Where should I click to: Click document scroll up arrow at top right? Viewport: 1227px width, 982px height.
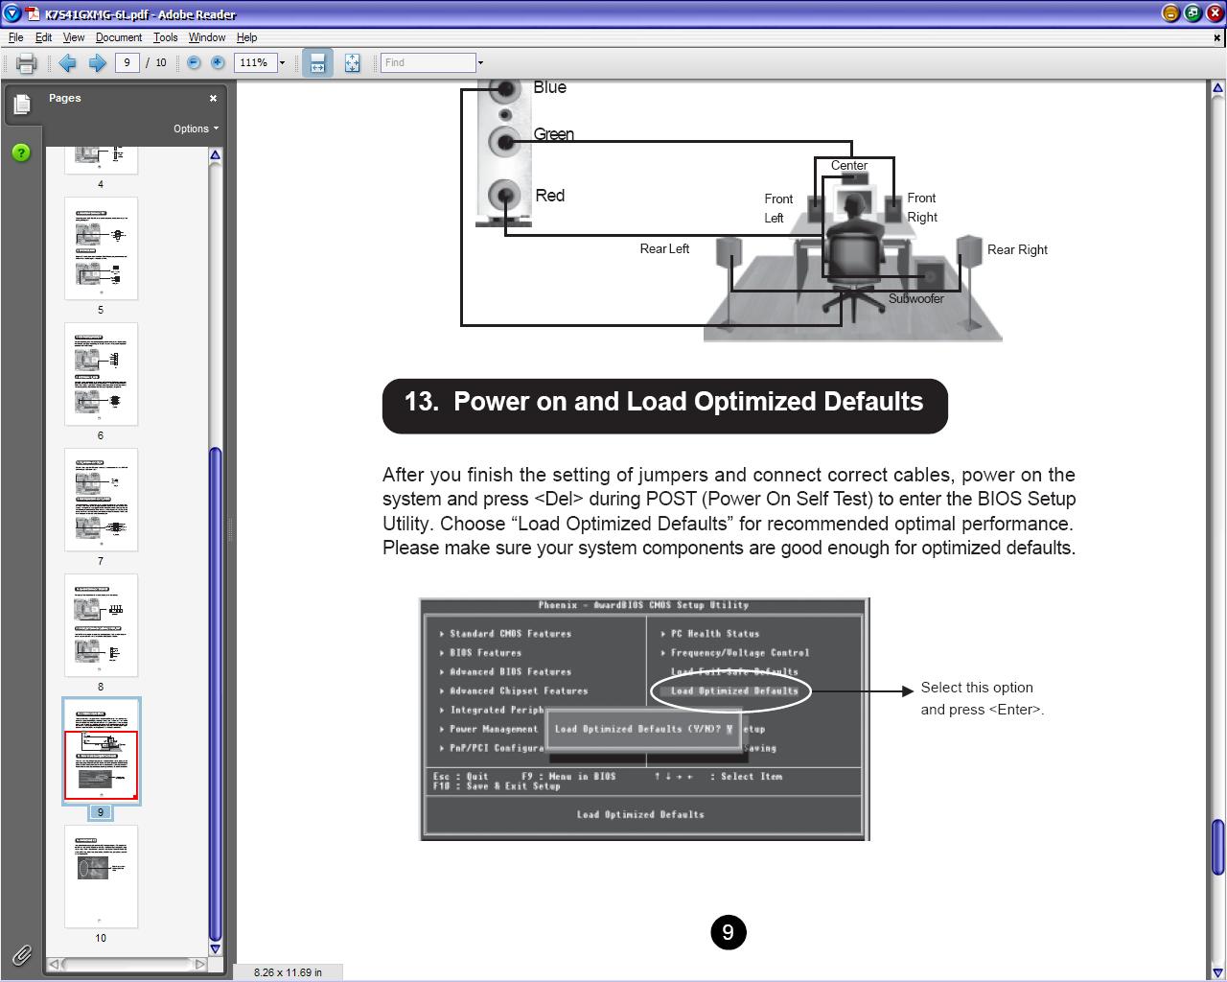(x=1217, y=88)
